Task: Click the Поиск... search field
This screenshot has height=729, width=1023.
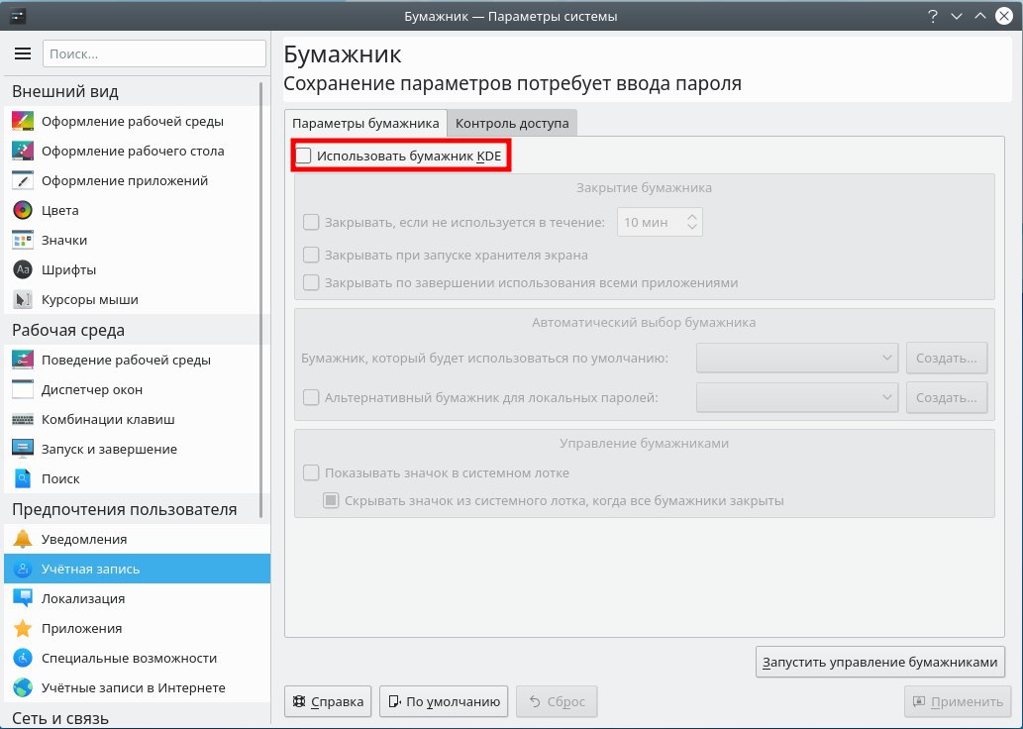Action: coord(154,53)
